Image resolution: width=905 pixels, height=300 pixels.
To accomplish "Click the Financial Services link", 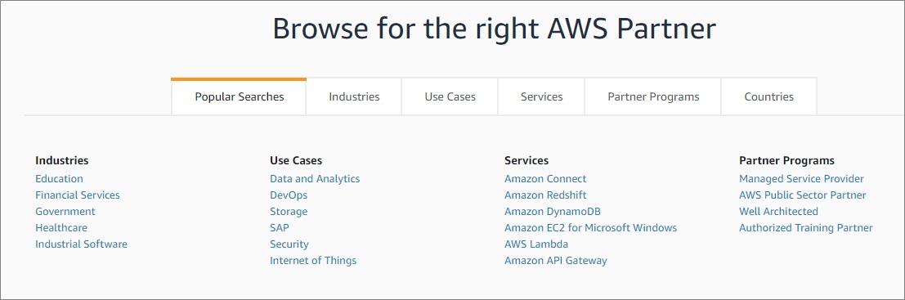I will pyautogui.click(x=78, y=195).
